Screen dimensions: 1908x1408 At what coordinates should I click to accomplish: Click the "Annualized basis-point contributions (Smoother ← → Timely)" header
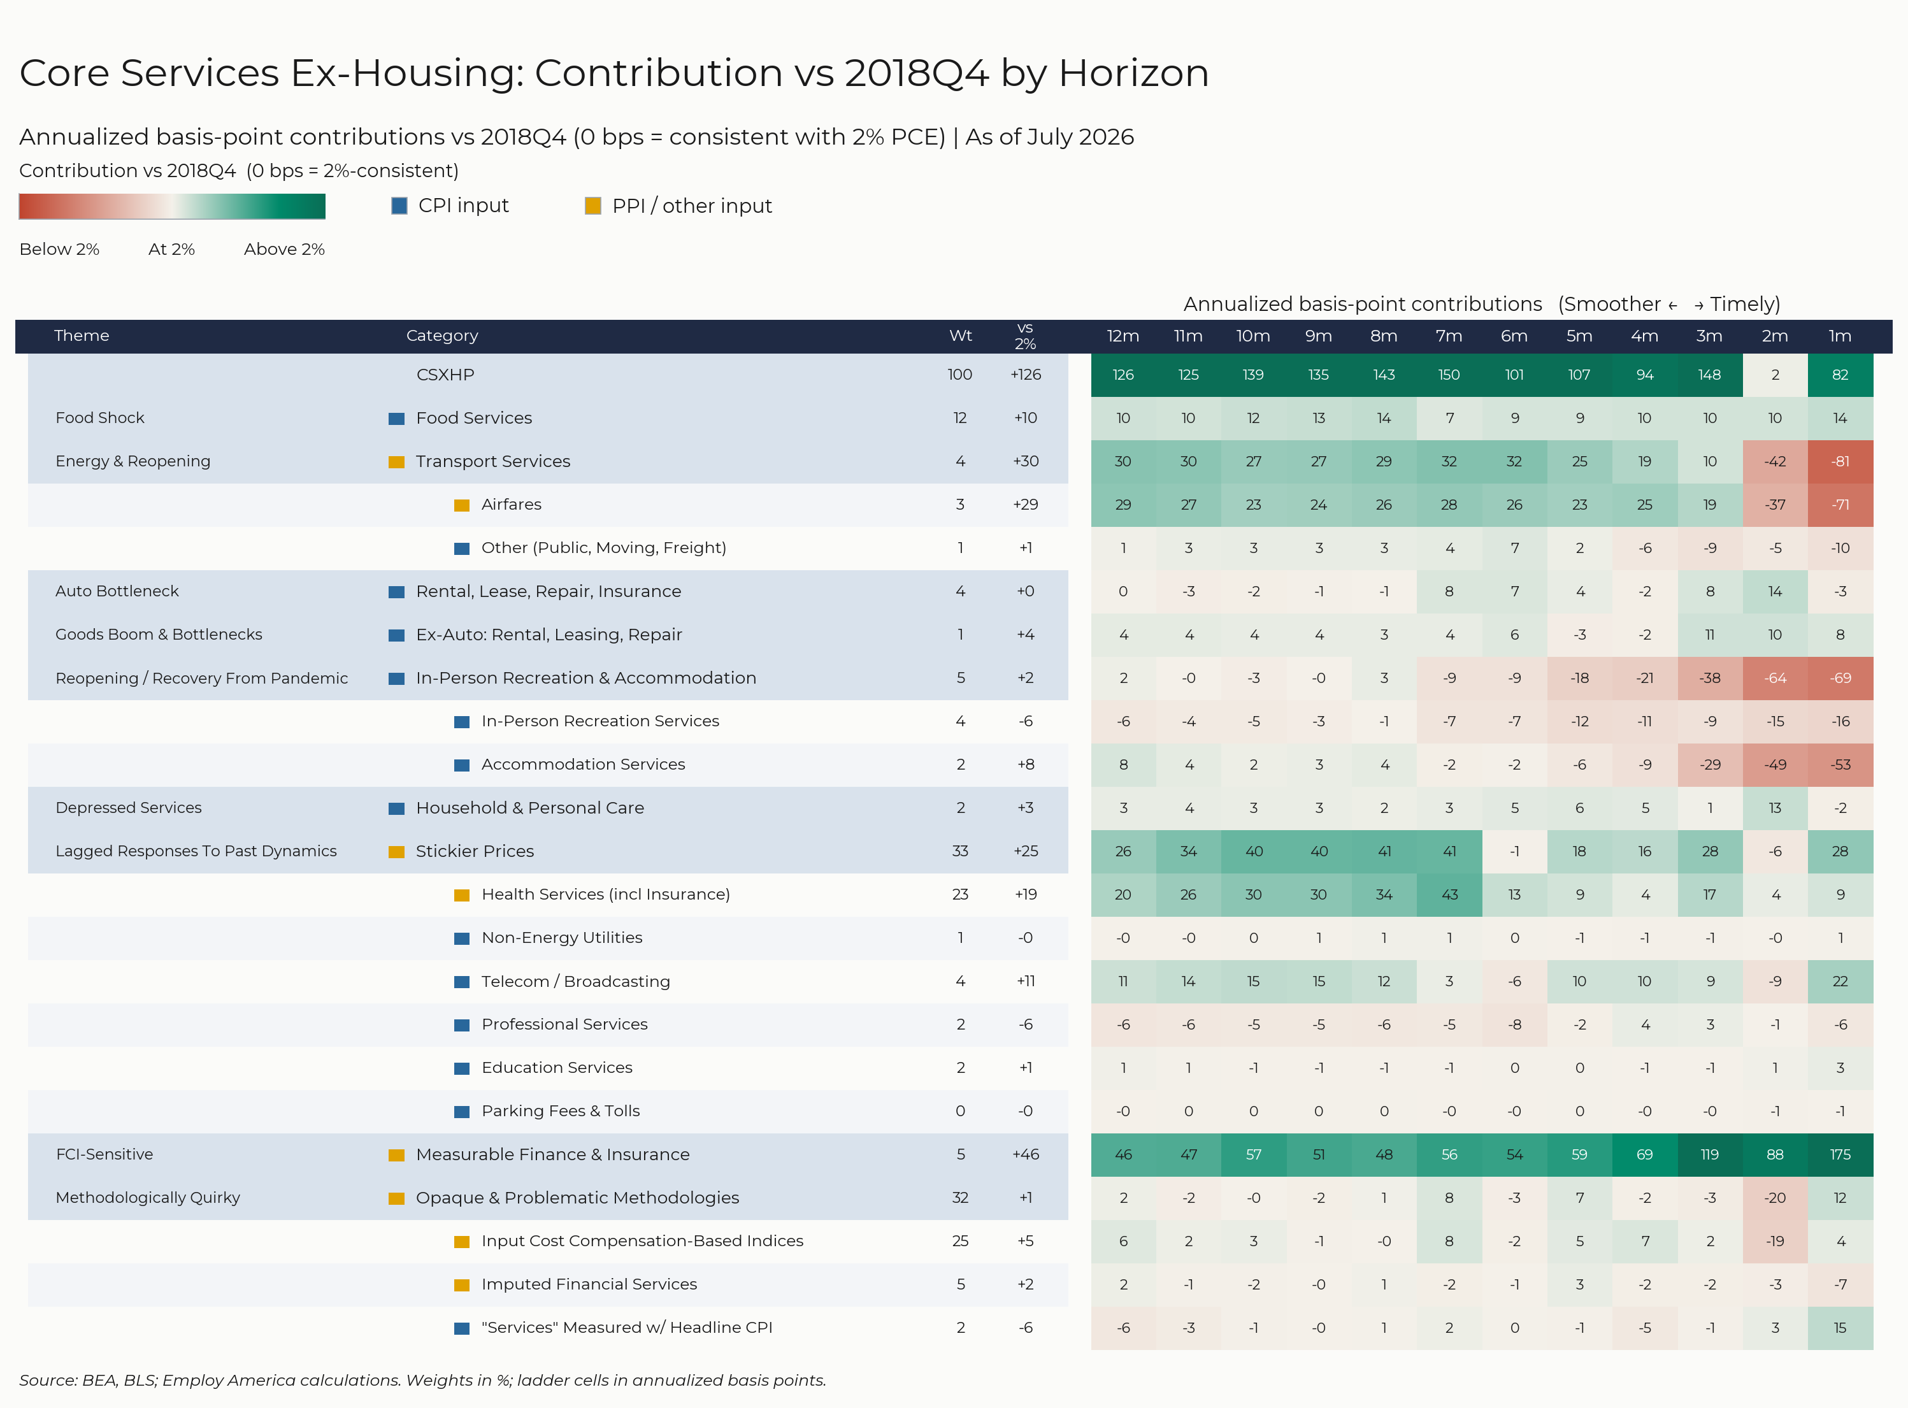point(1482,305)
